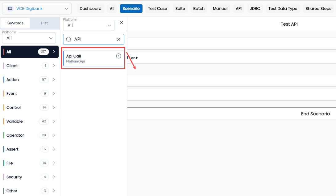Screen dimensions: 336x196
Task: Open the Test Case menu tab
Action: (157, 9)
